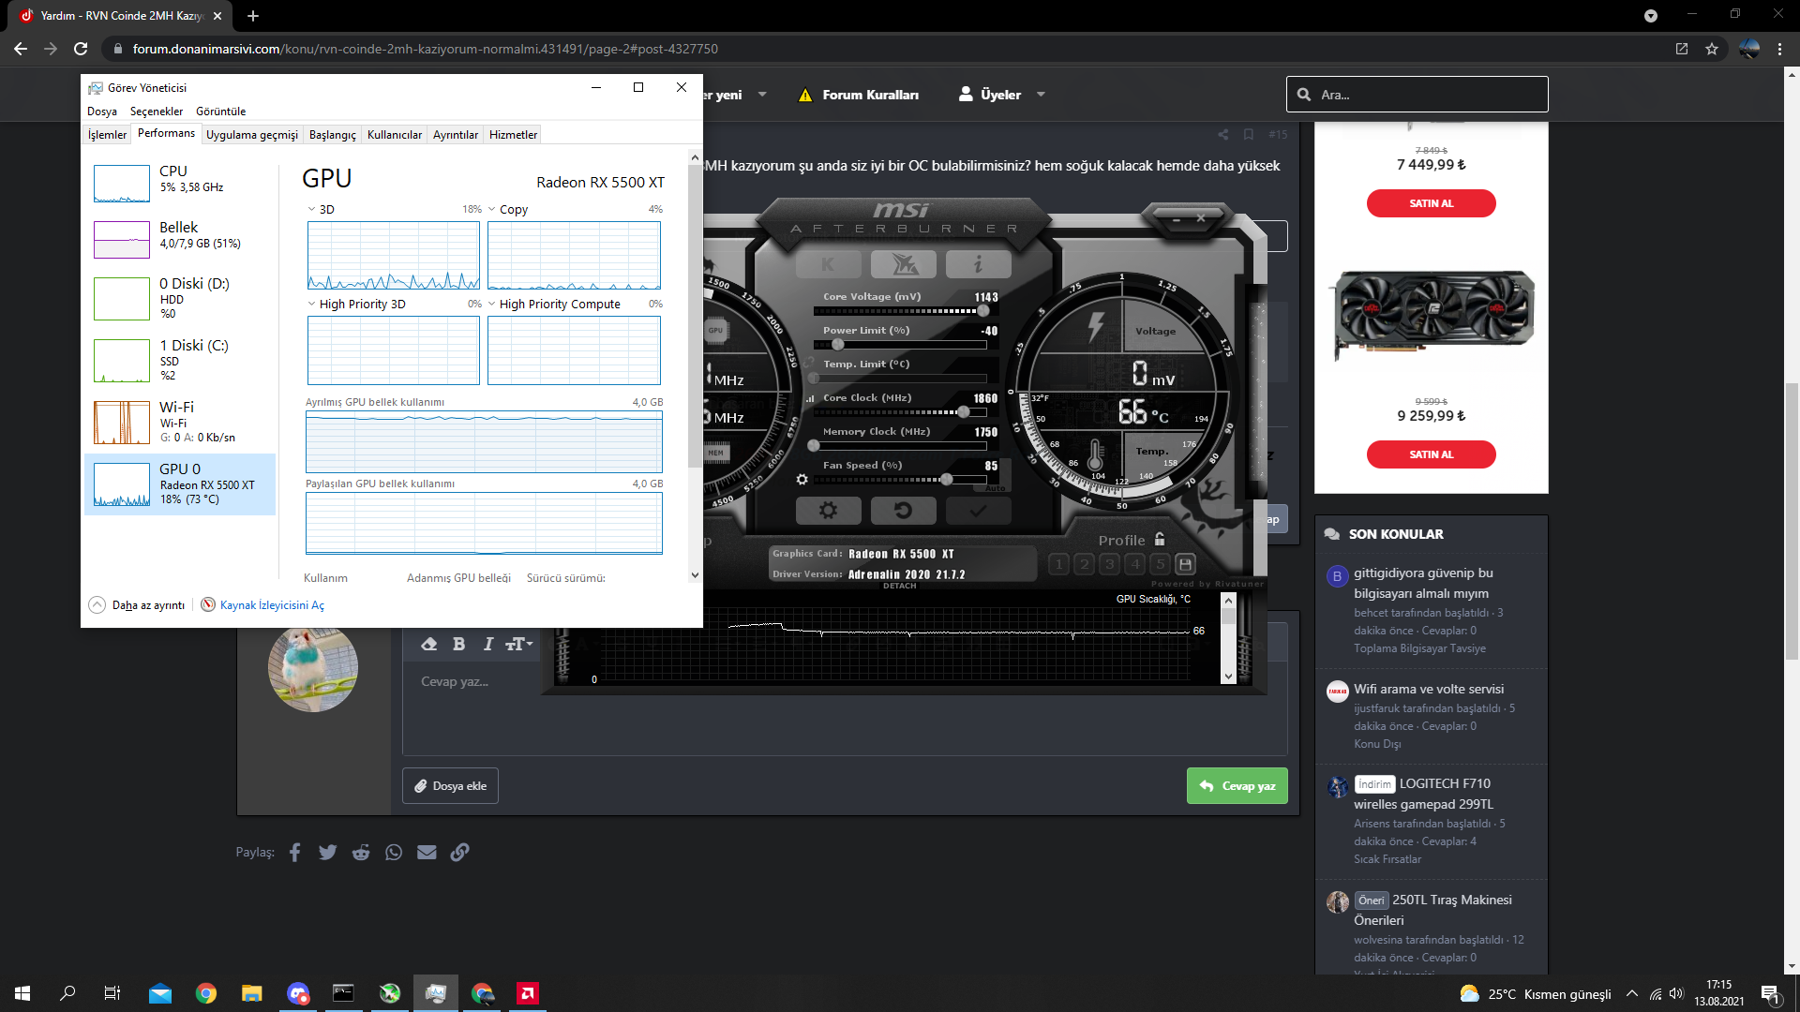Open AMD Radeon Software from the taskbar
This screenshot has height=1012, width=1800.
pyautogui.click(x=528, y=993)
